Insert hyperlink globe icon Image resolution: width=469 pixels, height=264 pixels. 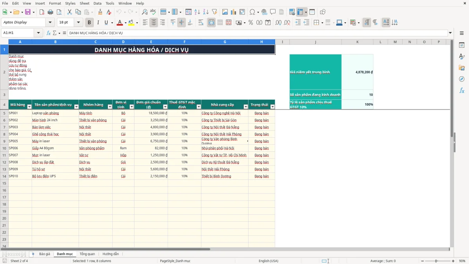[264, 12]
